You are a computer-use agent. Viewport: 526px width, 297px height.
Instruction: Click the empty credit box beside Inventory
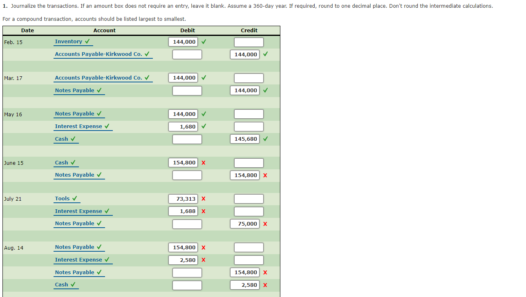point(249,42)
